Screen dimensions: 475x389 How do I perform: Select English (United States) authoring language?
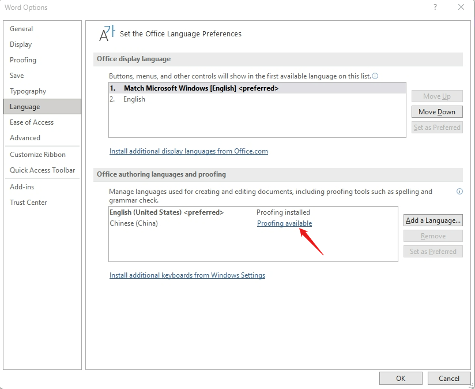(x=253, y=212)
